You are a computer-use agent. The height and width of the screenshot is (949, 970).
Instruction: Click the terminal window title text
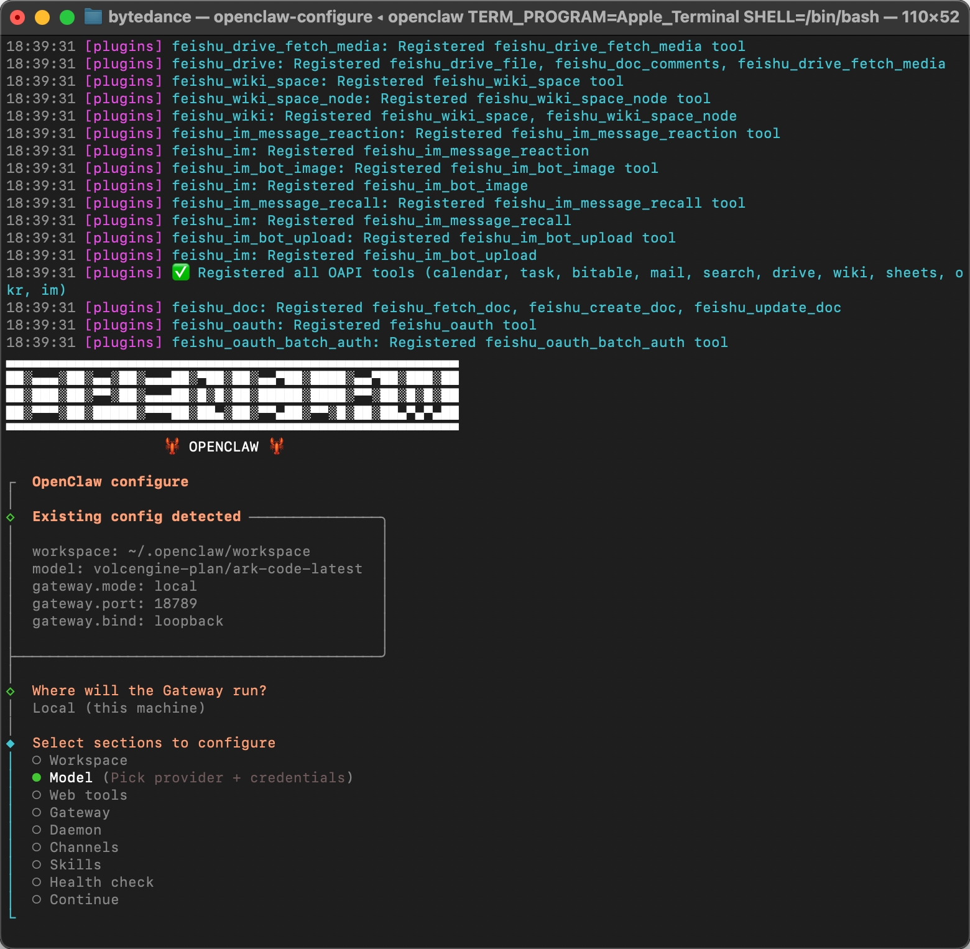point(533,17)
